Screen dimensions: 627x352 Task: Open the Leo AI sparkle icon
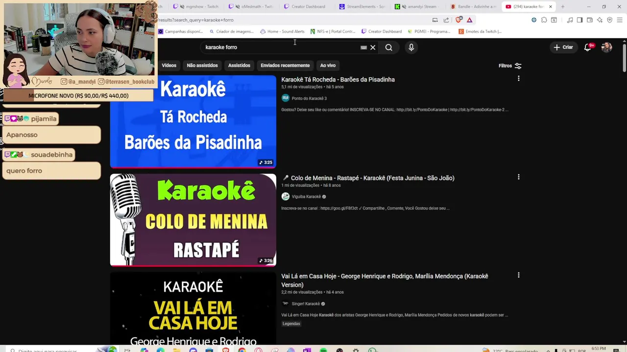600,20
